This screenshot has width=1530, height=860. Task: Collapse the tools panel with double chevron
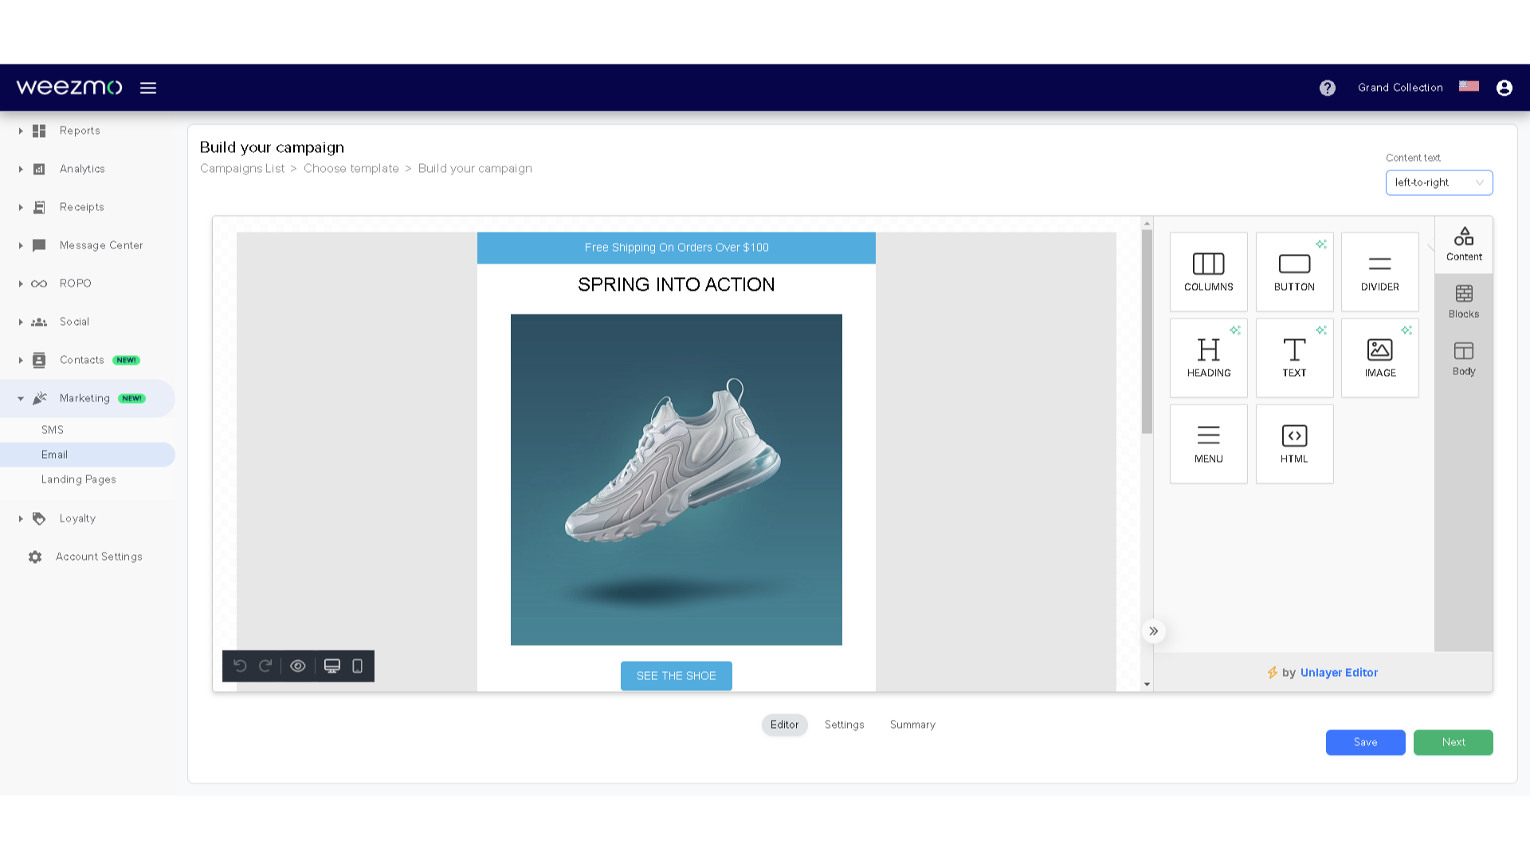1153,631
